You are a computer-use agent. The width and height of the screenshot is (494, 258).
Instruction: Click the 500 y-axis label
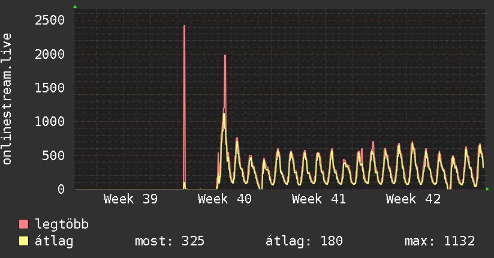tap(53, 155)
